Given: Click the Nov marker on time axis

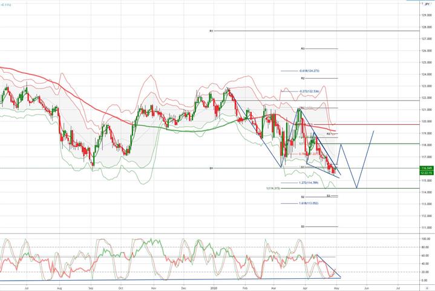Looking at the screenshot, I should 152,288.
